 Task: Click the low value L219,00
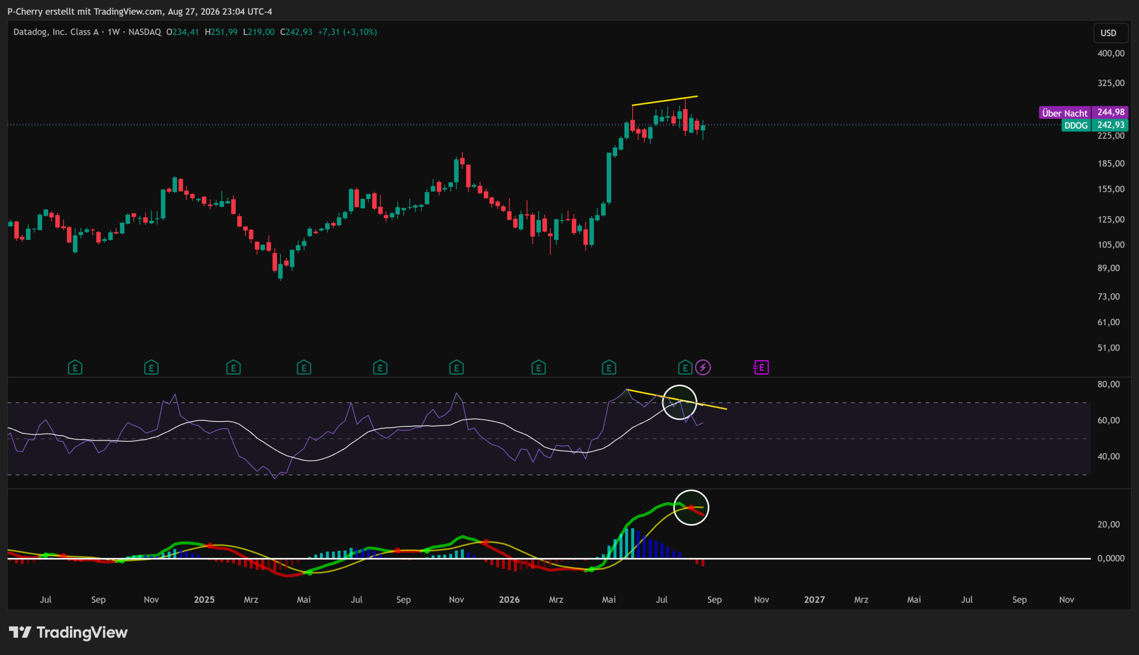[x=258, y=32]
